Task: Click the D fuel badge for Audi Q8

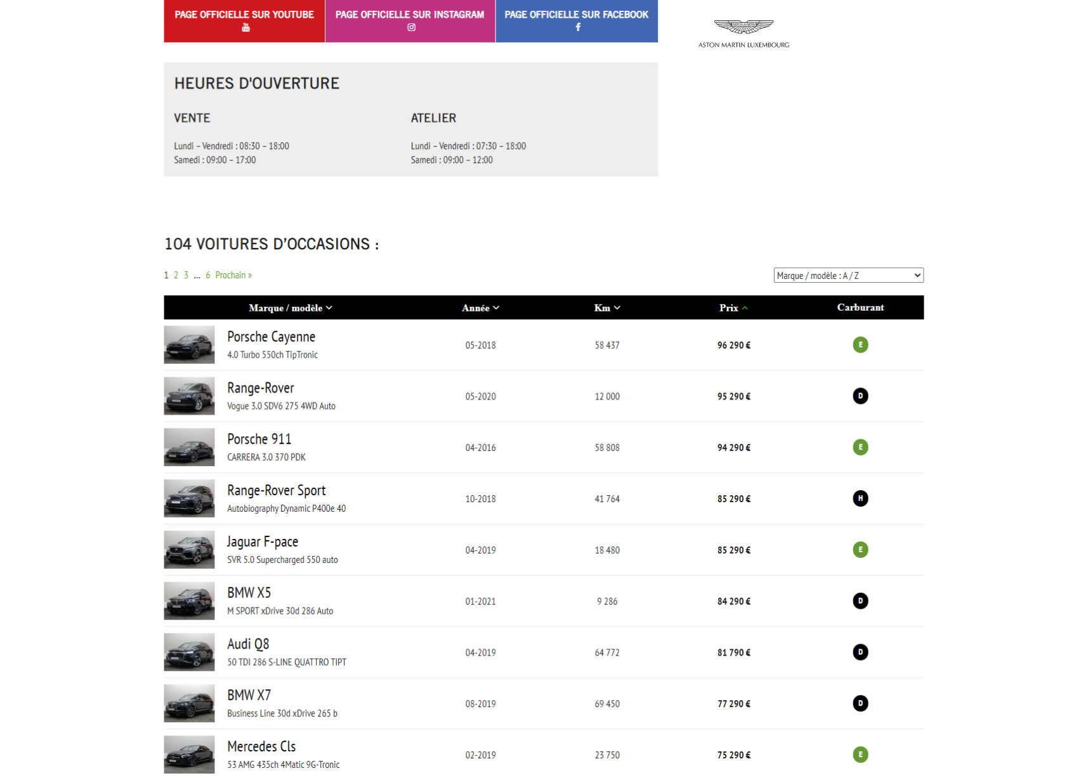Action: click(860, 652)
